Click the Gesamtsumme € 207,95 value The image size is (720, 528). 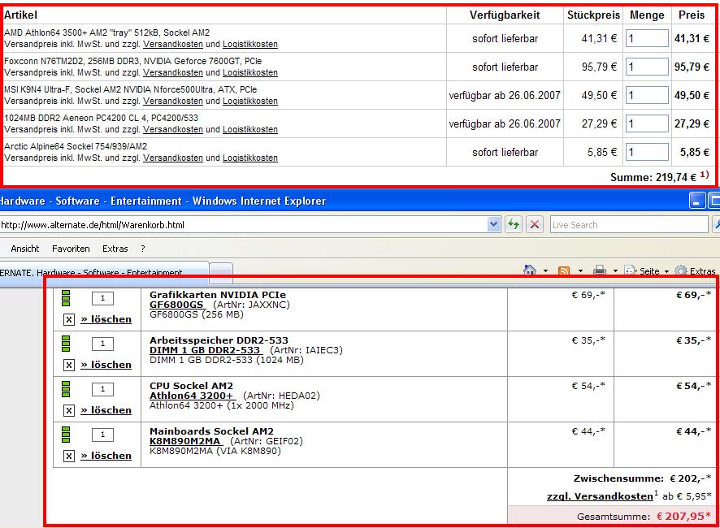coord(683,516)
